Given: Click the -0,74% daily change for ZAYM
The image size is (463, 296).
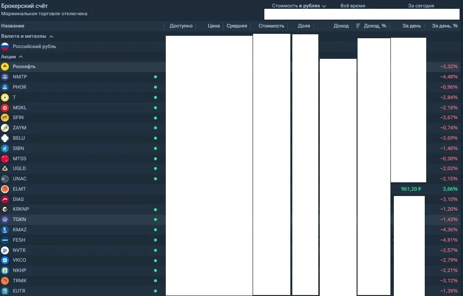Looking at the screenshot, I should pyautogui.click(x=449, y=128).
